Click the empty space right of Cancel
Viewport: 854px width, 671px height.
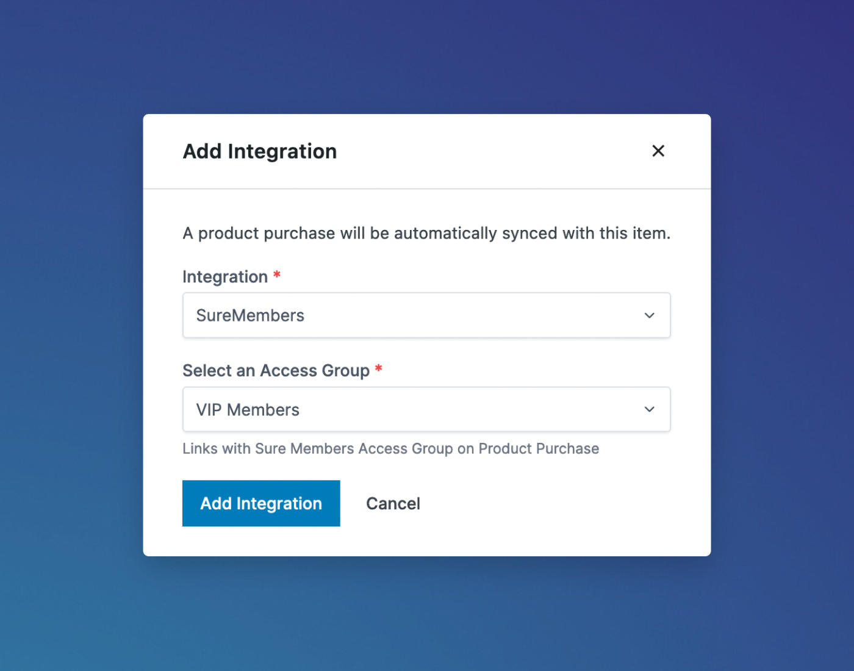tap(549, 503)
